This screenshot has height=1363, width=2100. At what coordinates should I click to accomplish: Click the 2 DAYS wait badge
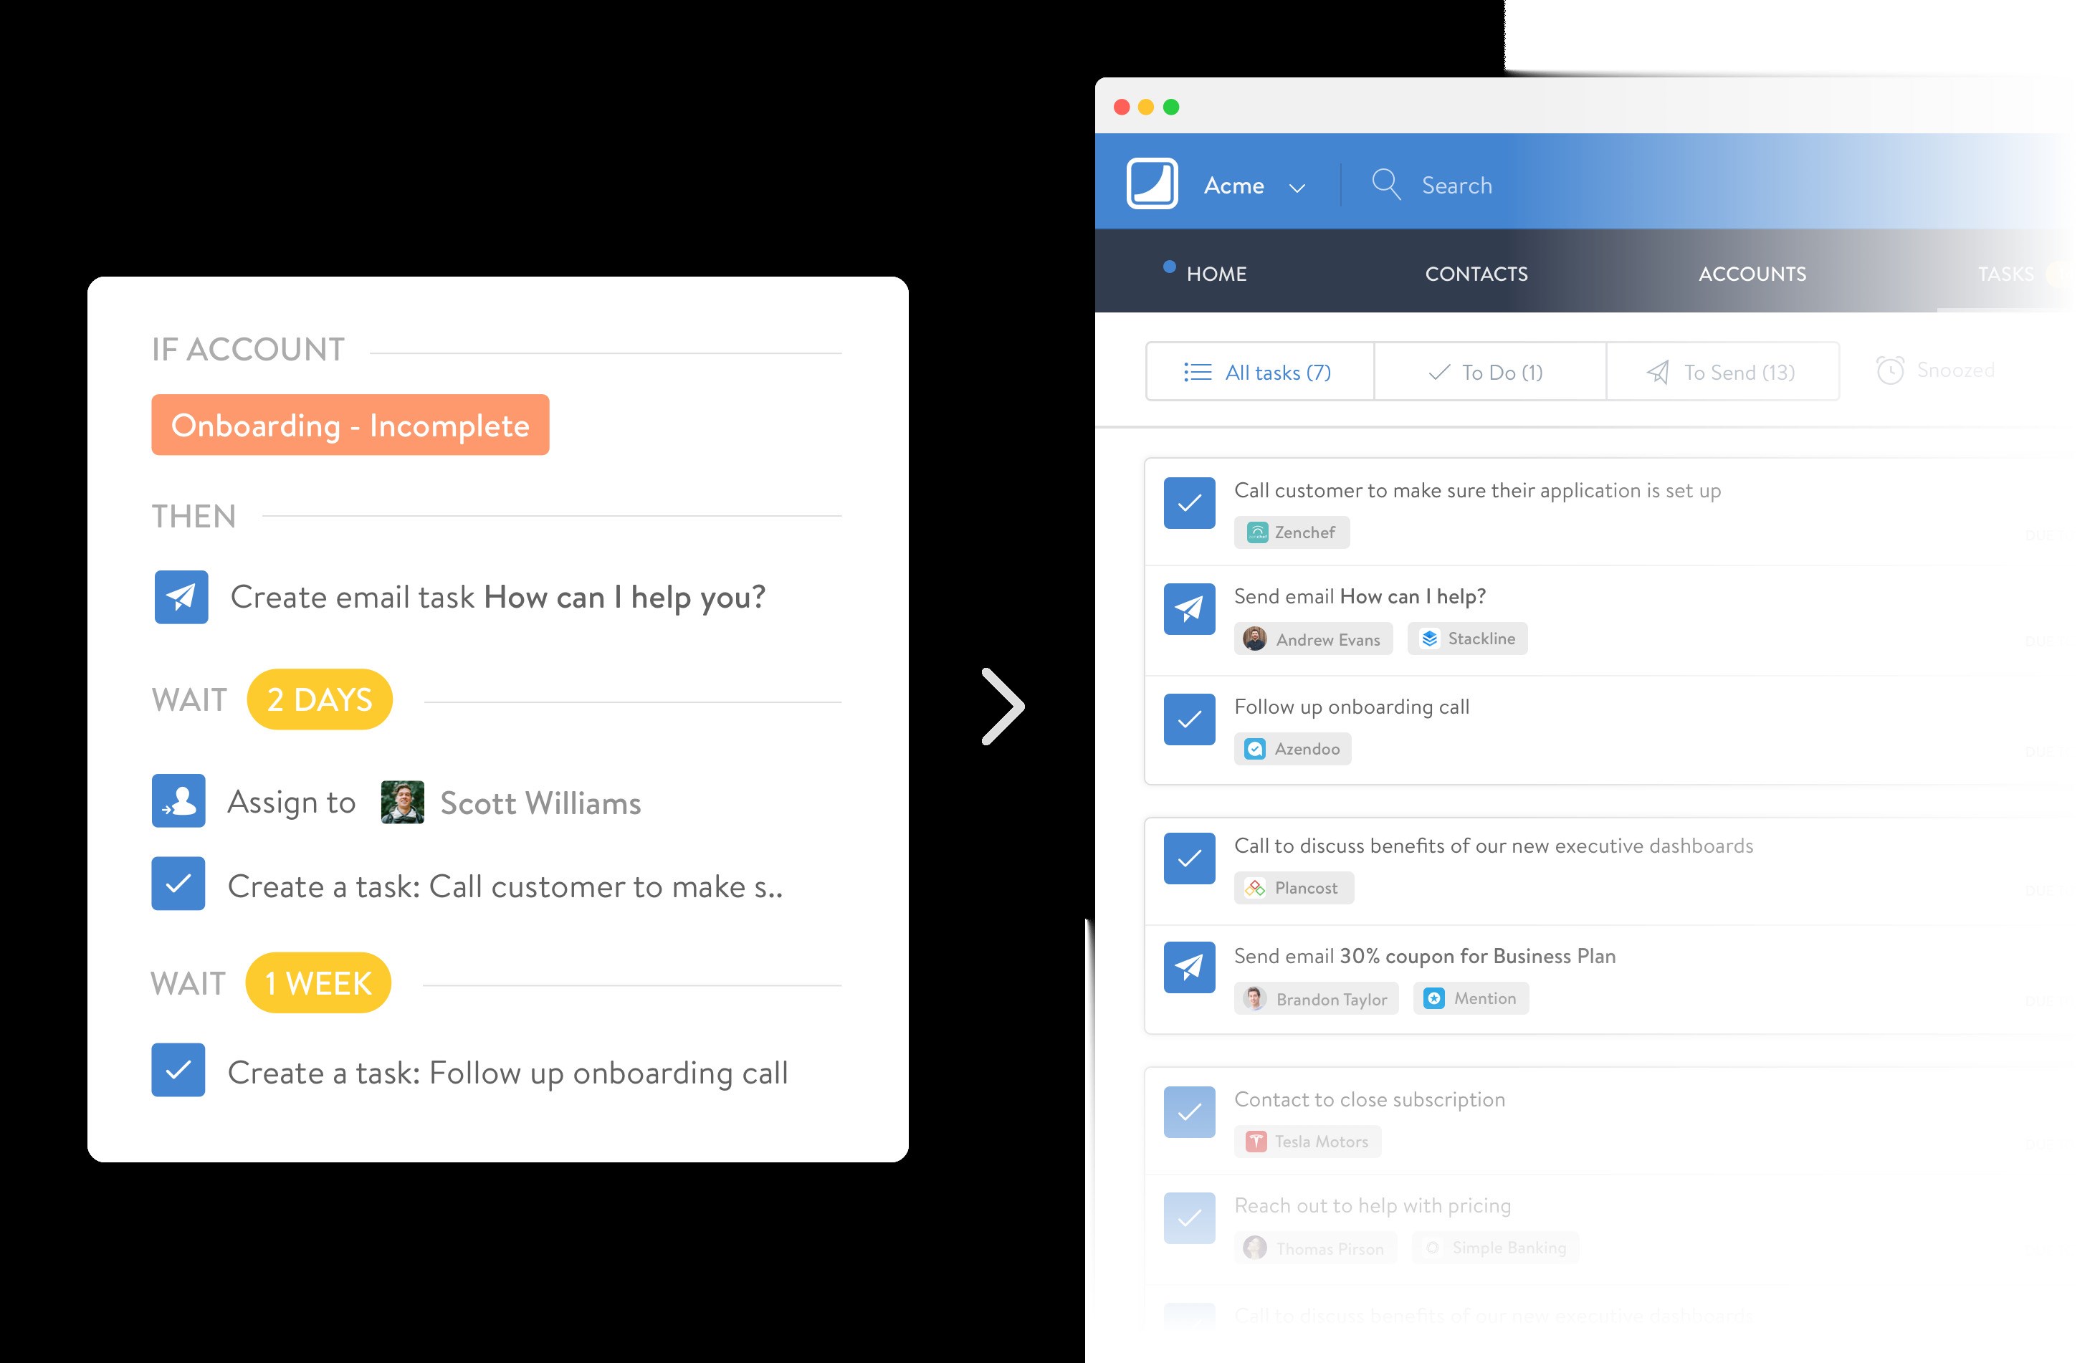click(320, 699)
